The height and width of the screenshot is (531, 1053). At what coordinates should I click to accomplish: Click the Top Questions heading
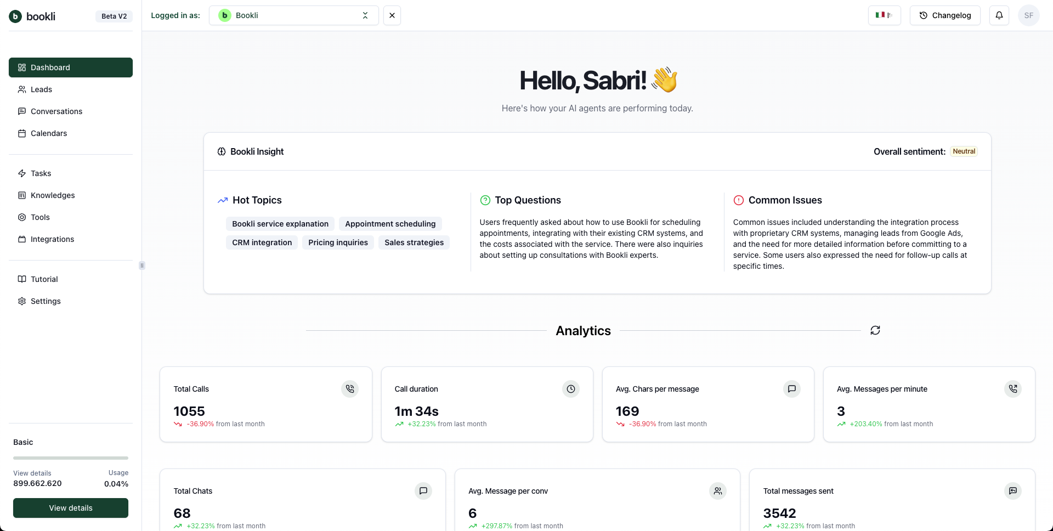coord(528,200)
